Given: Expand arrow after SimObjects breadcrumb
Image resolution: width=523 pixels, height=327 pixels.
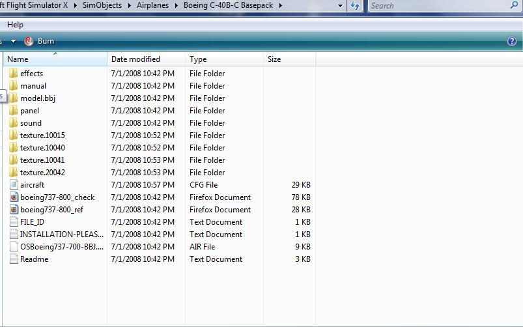Looking at the screenshot, I should tap(130, 5).
